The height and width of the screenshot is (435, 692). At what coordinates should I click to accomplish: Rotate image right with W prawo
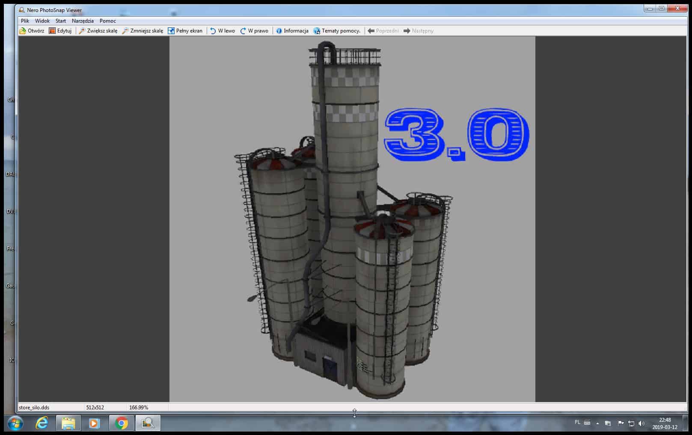click(x=254, y=31)
